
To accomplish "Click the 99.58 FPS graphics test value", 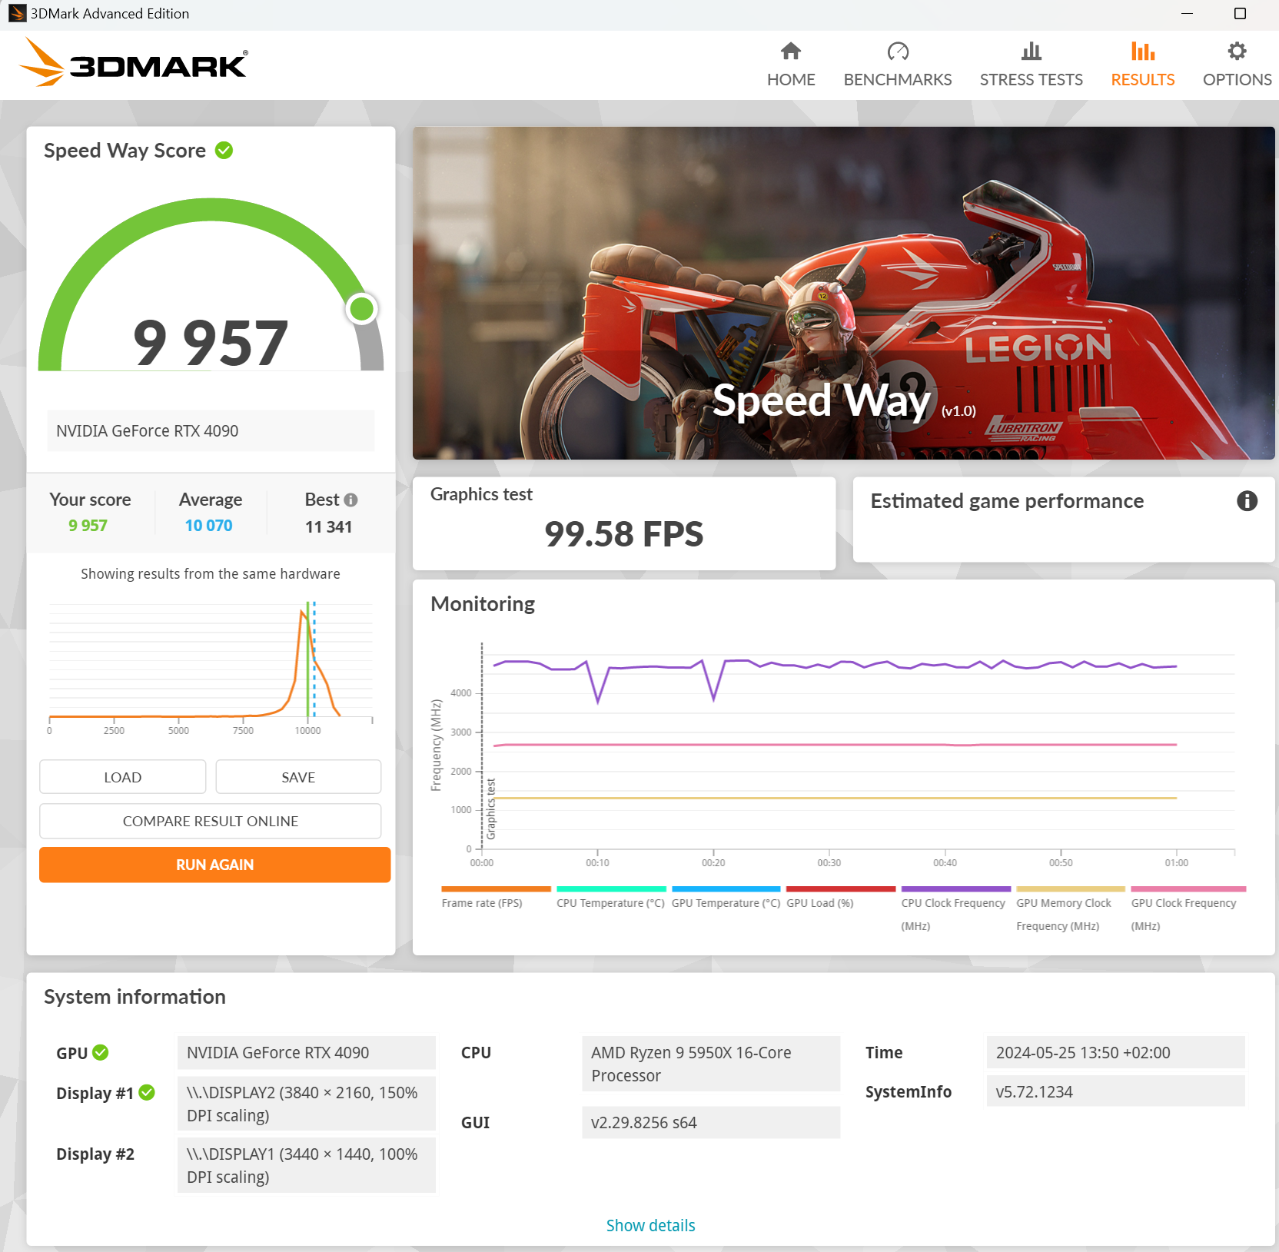I will pyautogui.click(x=623, y=534).
